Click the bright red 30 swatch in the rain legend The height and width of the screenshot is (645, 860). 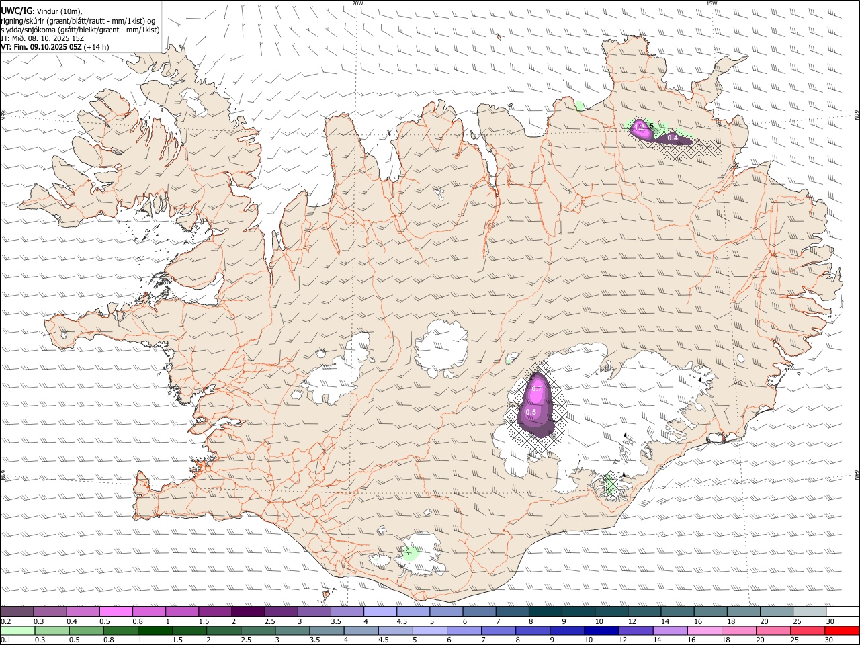coord(841,631)
